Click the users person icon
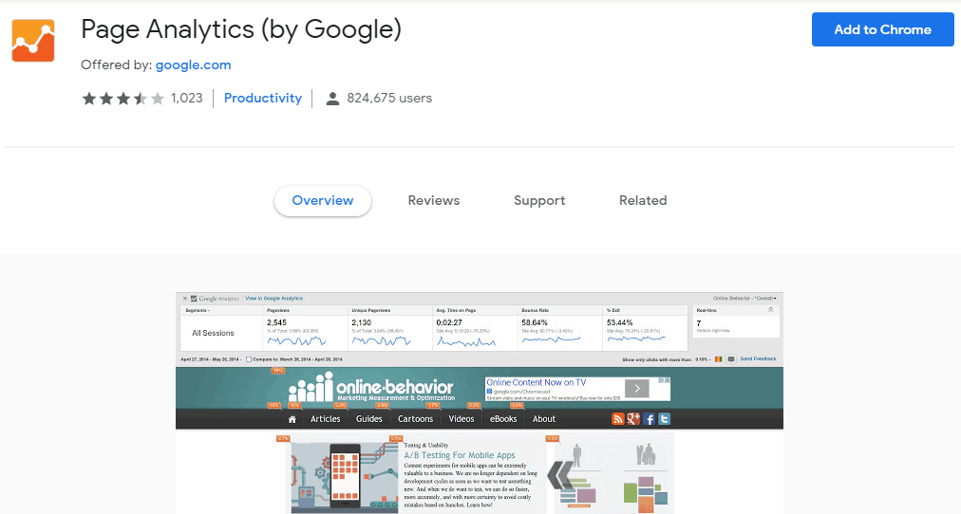The width and height of the screenshot is (961, 514). click(332, 99)
